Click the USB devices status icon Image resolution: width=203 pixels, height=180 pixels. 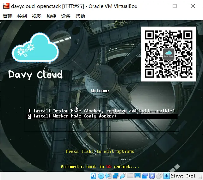click(123, 176)
